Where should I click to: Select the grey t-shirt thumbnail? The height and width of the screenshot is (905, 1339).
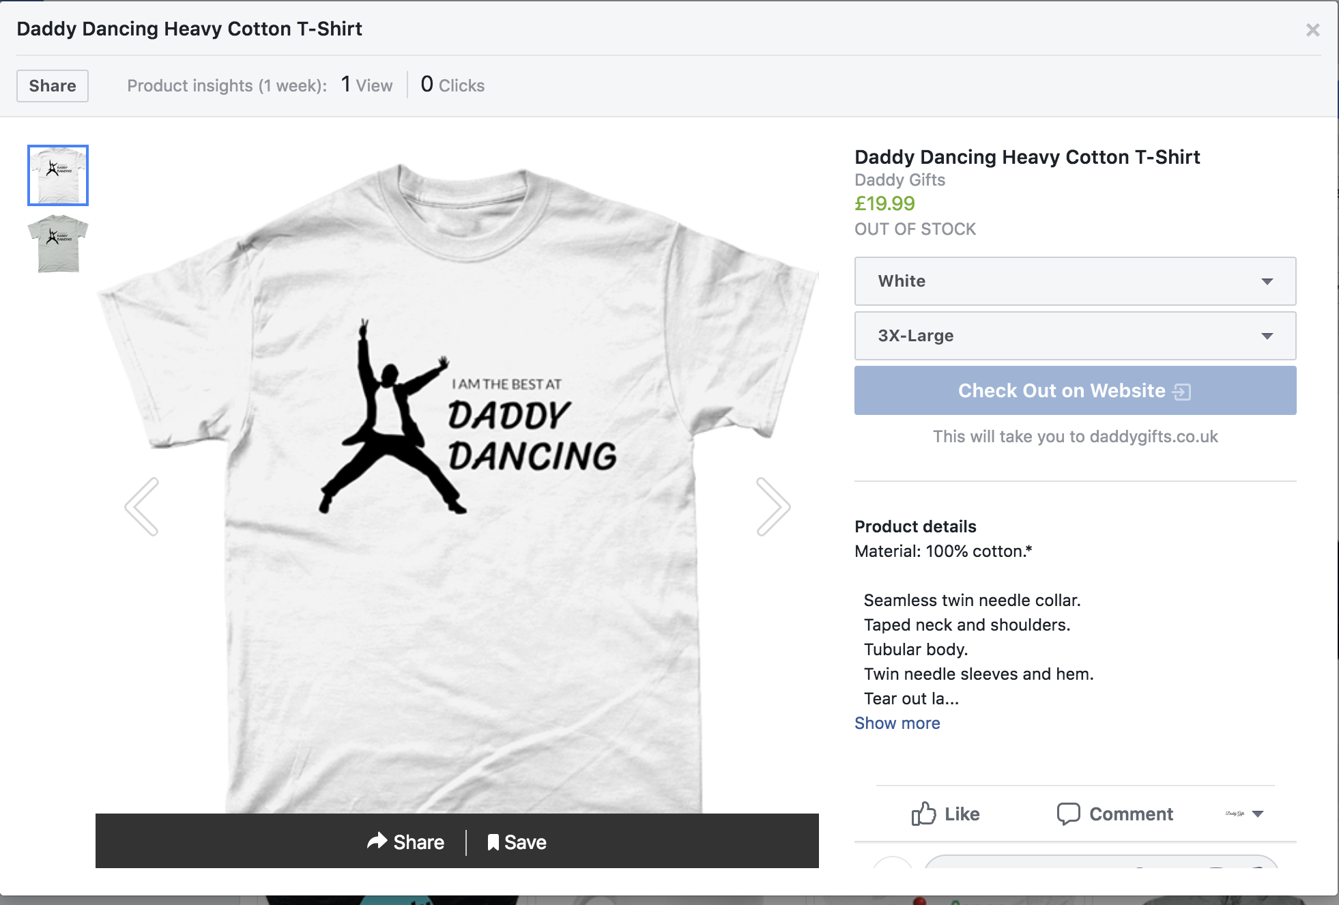coord(58,244)
